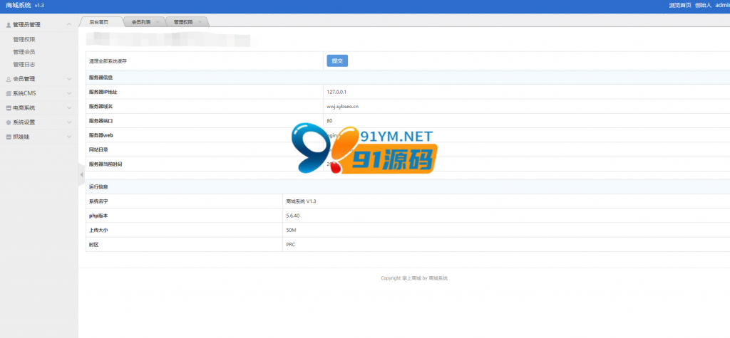This screenshot has height=338, width=730.
Task: Click the 系统设置 gear icon
Action: point(9,122)
